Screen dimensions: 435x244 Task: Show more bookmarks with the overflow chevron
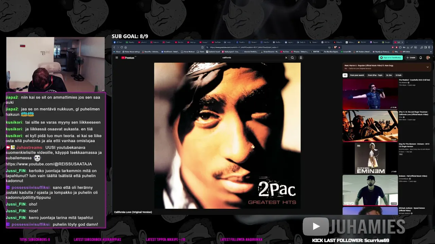(432, 52)
